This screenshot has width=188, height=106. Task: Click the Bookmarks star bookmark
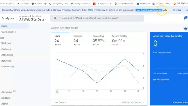tap(23, 4)
